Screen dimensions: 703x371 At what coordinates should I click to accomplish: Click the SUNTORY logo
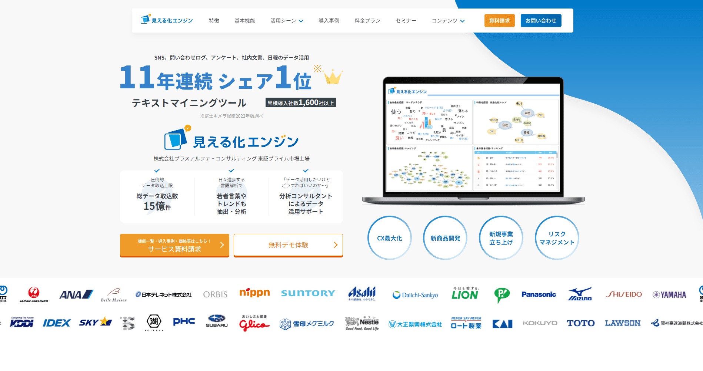pos(308,293)
